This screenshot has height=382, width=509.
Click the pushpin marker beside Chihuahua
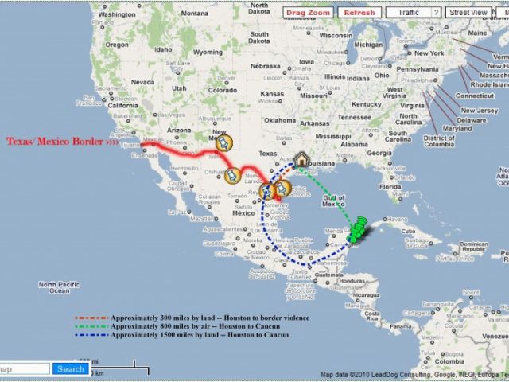click(233, 176)
